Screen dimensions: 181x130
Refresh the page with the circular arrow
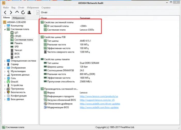[x=23, y=12]
